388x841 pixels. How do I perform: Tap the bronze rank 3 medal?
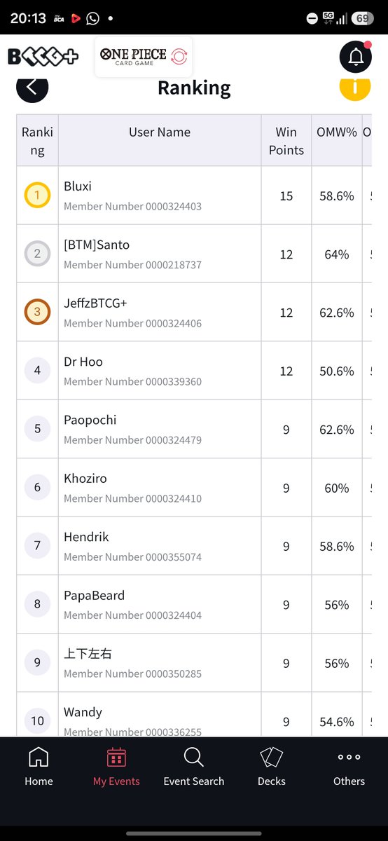pos(37,313)
